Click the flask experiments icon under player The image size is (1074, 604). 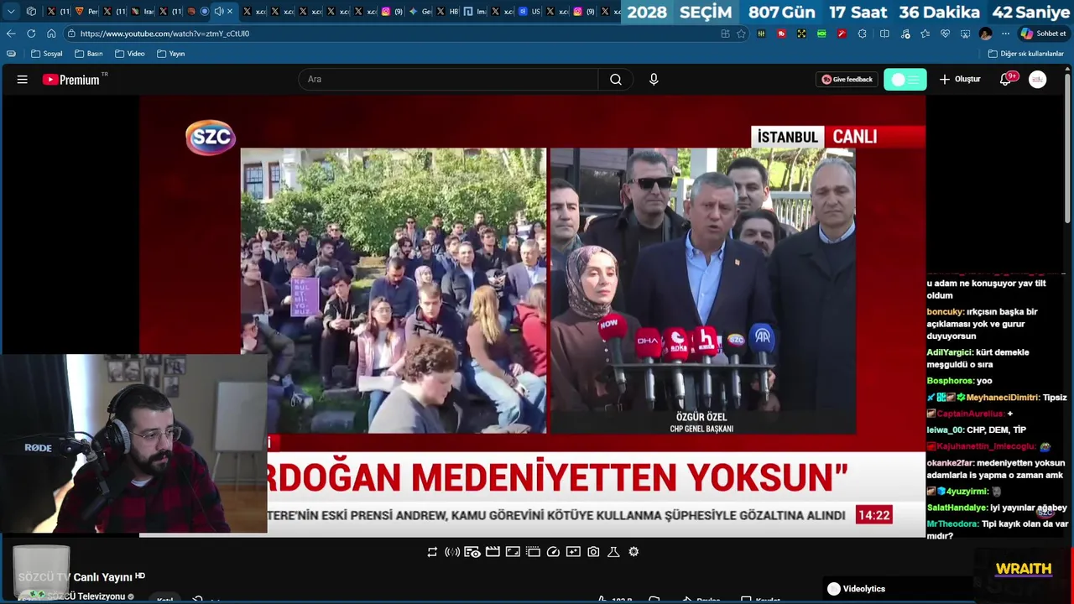click(x=613, y=552)
